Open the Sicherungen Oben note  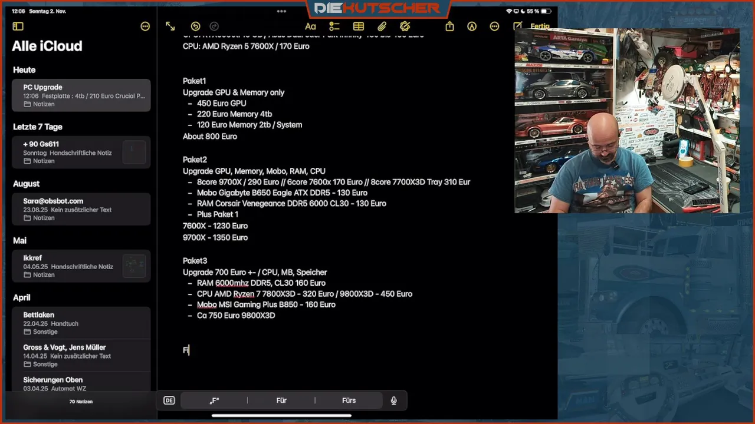click(x=81, y=383)
